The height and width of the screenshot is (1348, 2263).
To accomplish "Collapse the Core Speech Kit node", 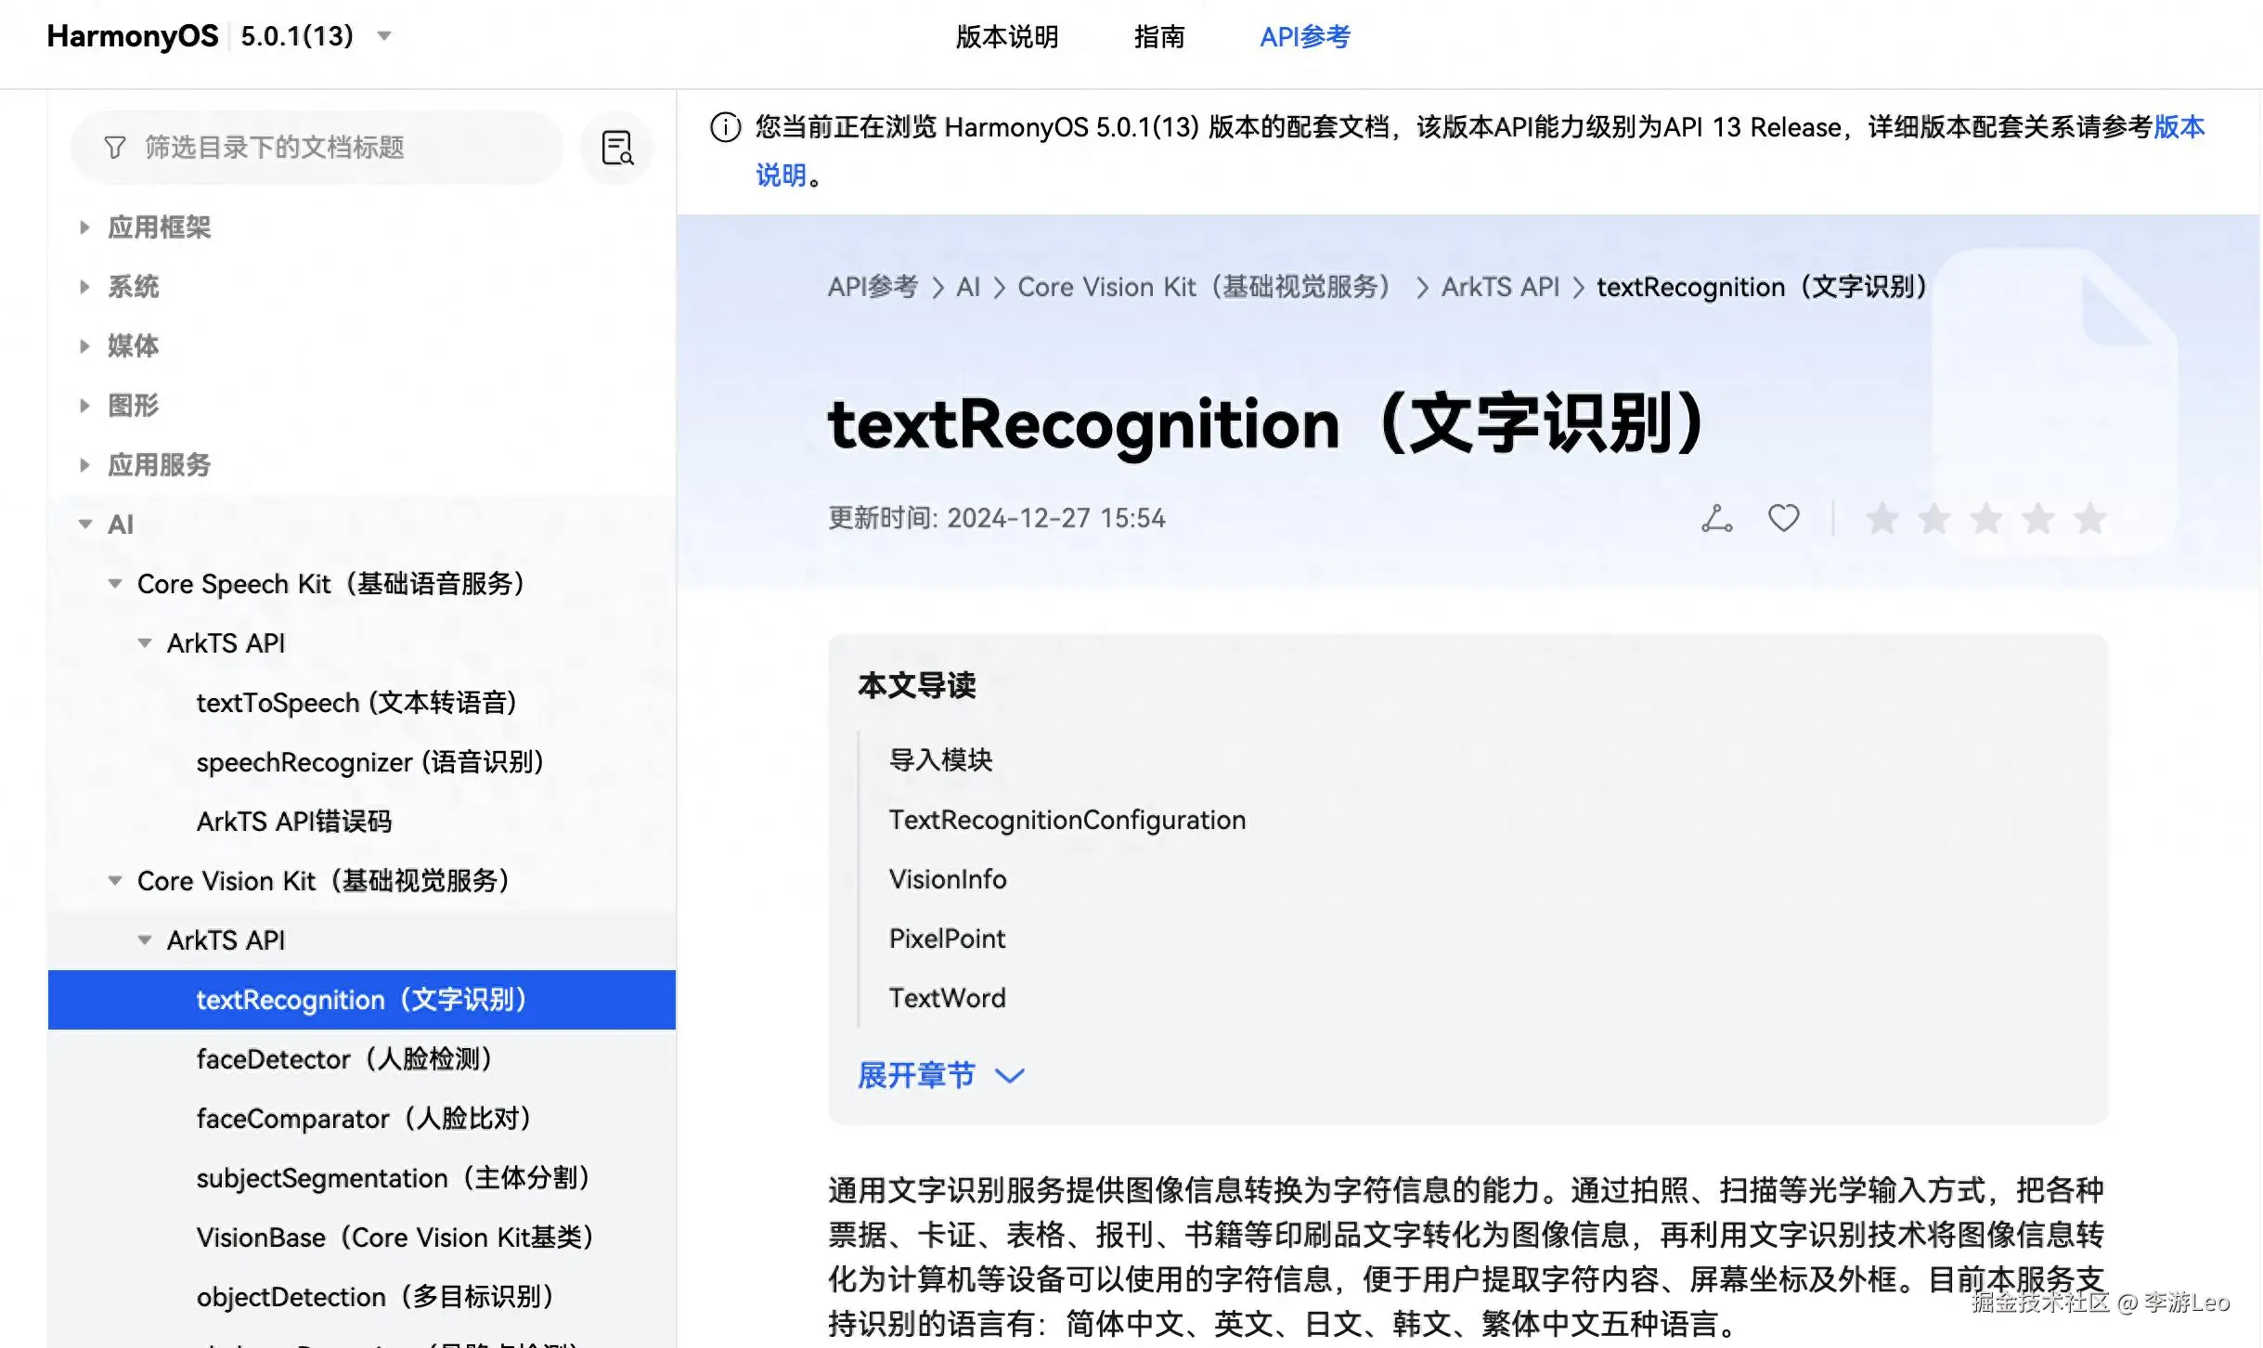I will coord(115,584).
